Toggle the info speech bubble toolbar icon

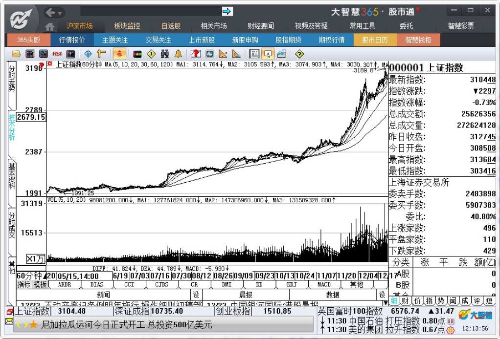[x=268, y=54]
